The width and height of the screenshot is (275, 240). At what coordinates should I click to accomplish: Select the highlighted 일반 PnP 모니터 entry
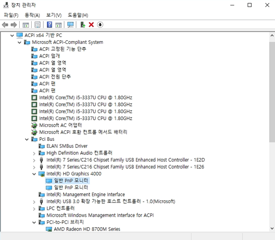point(71,181)
